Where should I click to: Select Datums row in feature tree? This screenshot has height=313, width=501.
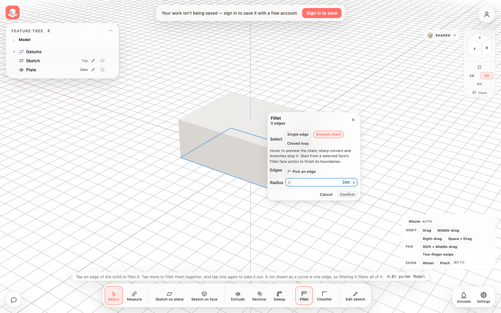(62, 52)
